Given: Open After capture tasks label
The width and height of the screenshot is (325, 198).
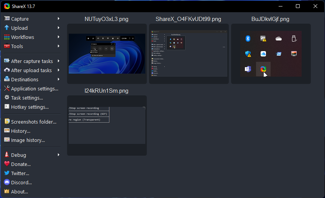Looking at the screenshot, I should coord(32,61).
